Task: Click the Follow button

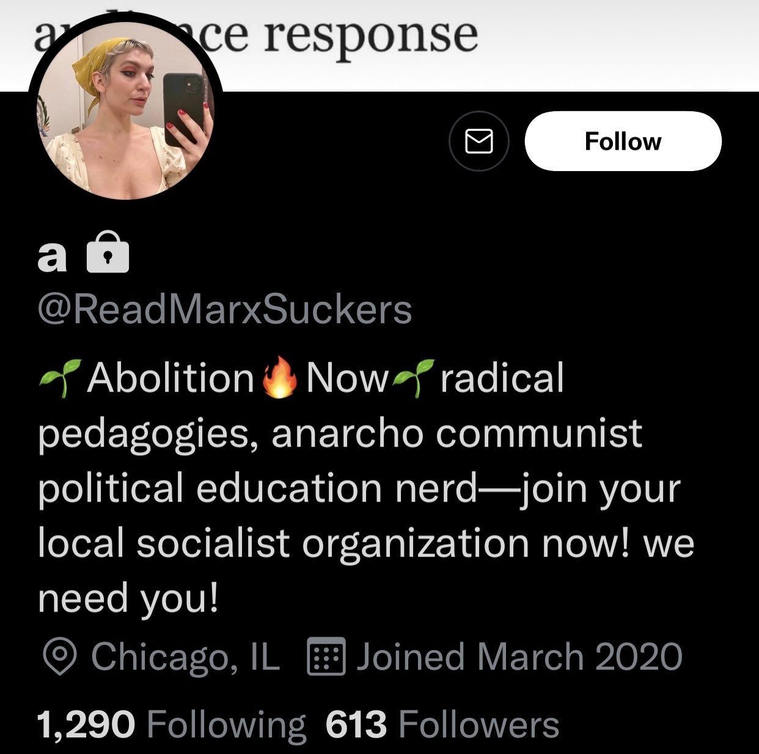Action: point(623,141)
